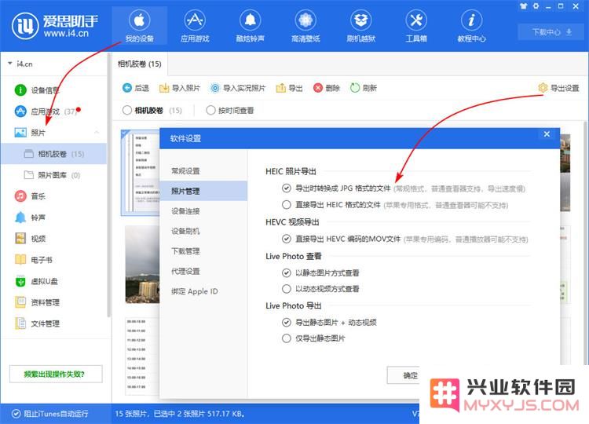Select 按时间查看 view by time
Viewport: 589px width, 424px height.
(x=210, y=110)
